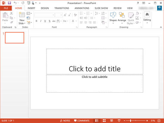164x123 pixels.
Task: Align text left
Action: pos(81,22)
